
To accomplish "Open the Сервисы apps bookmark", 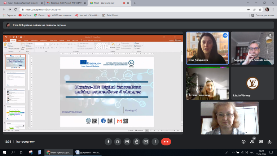I will coord(9,16).
